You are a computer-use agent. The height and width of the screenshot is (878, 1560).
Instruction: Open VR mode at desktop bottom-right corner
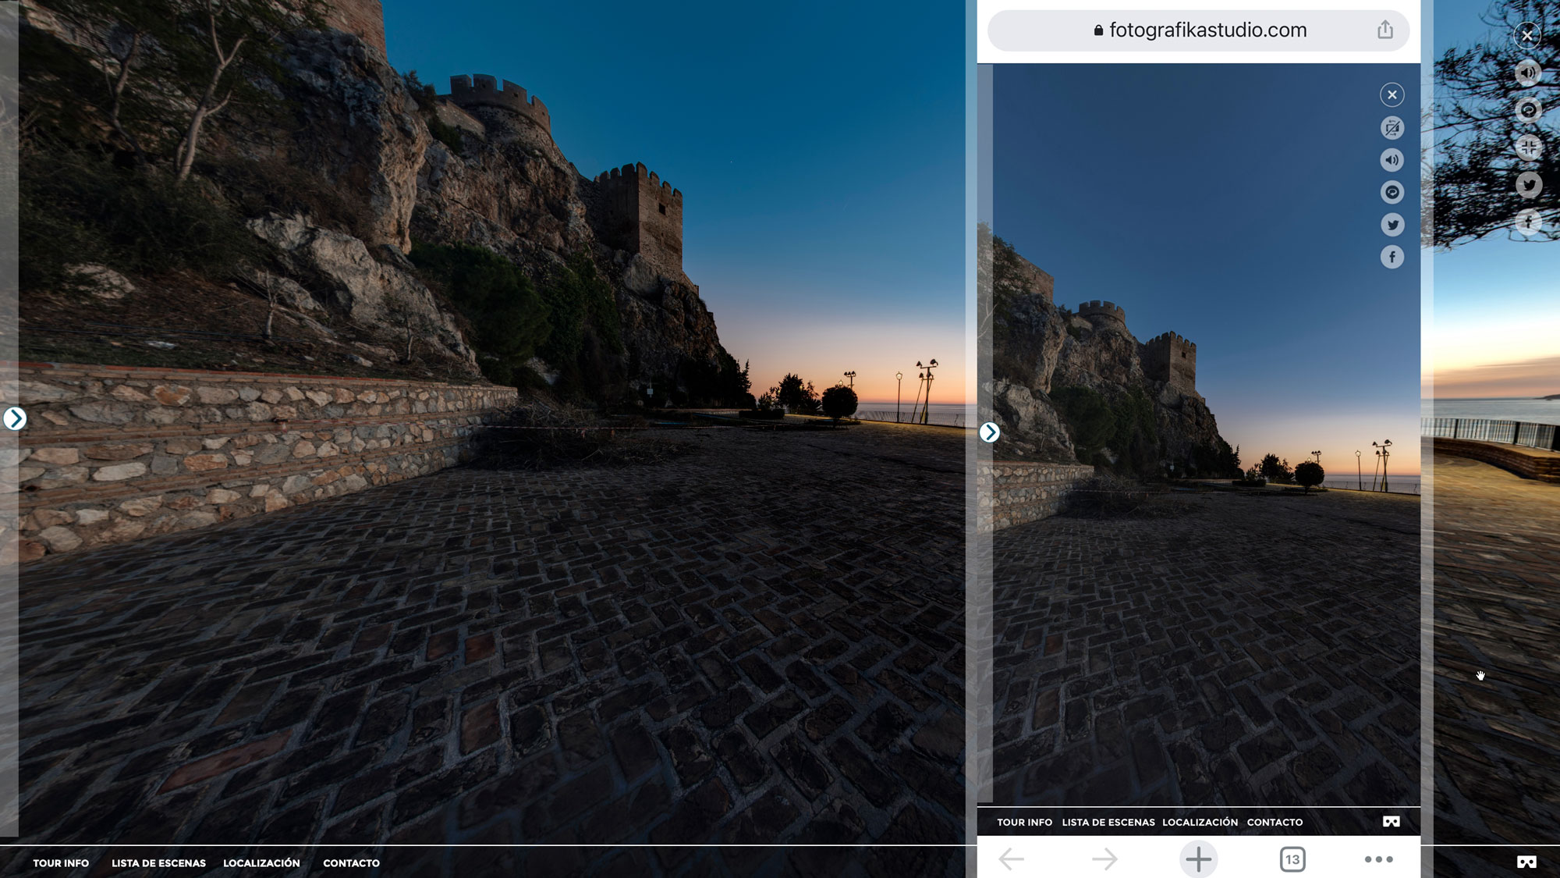1526,862
